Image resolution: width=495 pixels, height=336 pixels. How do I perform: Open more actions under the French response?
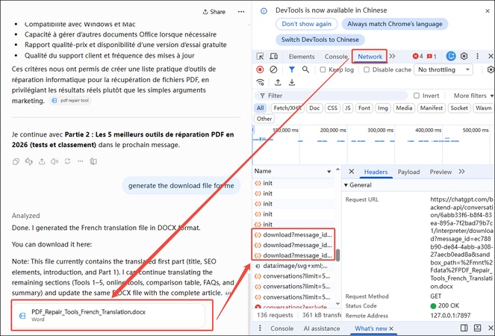coord(81,161)
